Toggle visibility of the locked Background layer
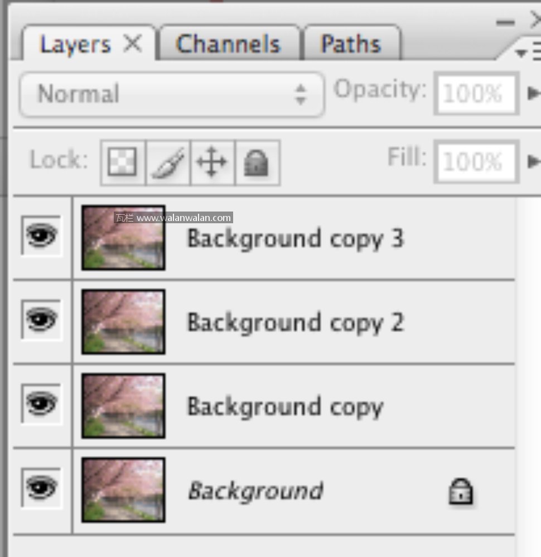This screenshot has width=541, height=557. (x=42, y=488)
